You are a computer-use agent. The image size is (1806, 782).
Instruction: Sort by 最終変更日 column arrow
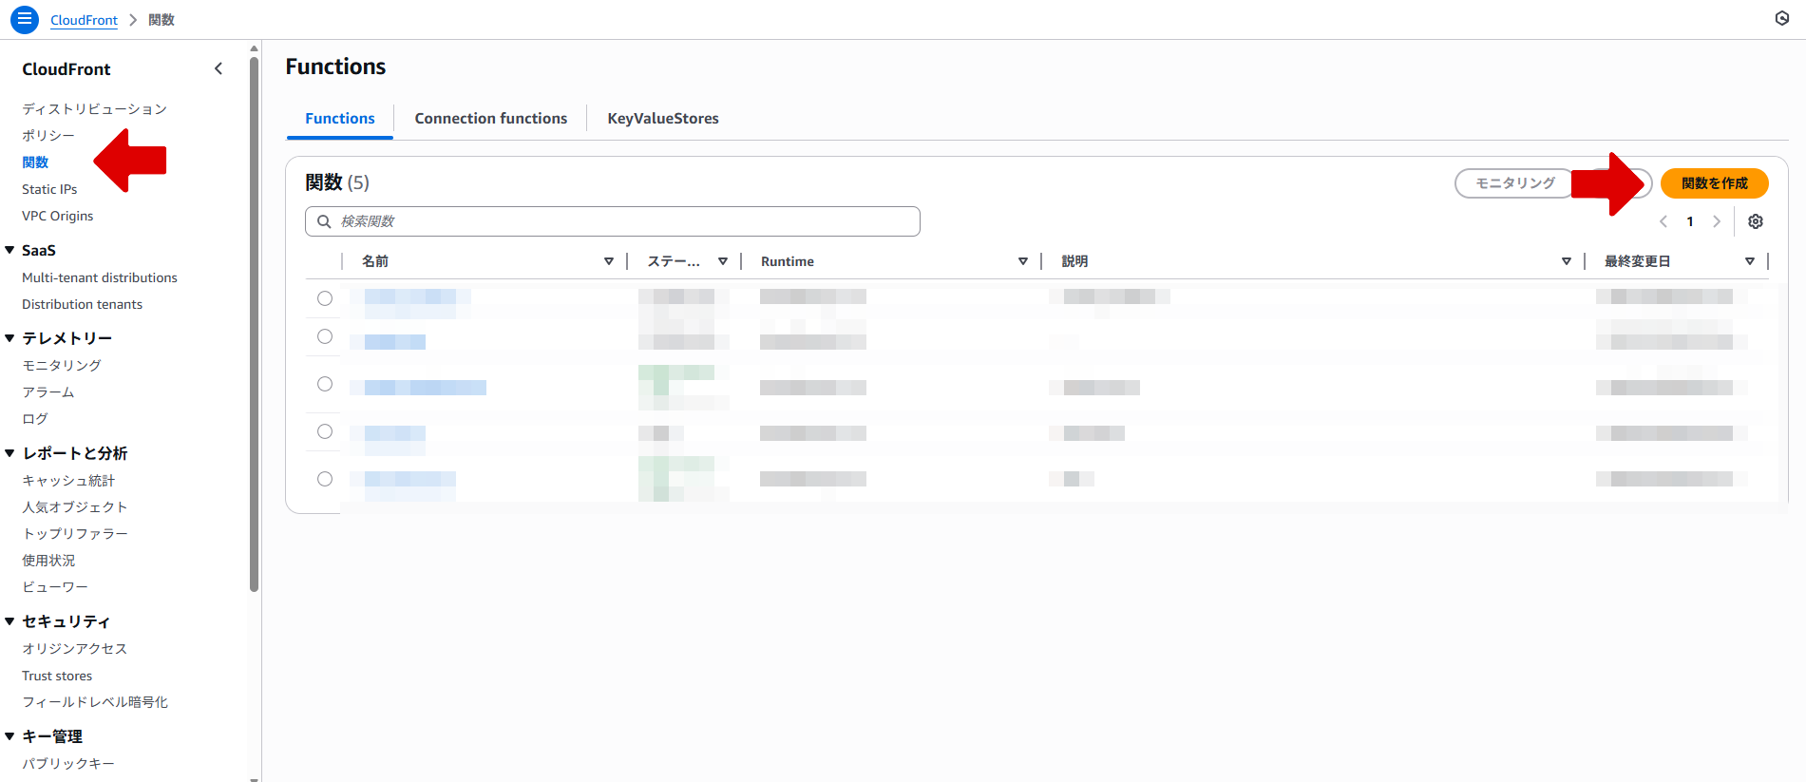1749,261
